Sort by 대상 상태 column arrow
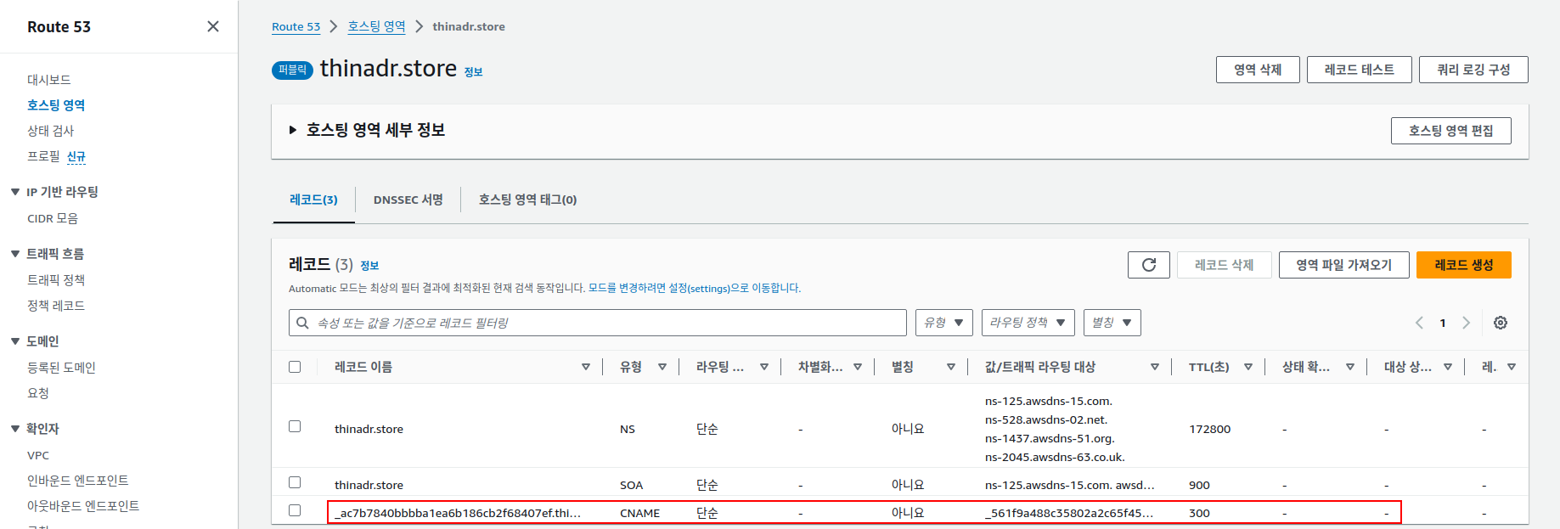 [x=1448, y=367]
